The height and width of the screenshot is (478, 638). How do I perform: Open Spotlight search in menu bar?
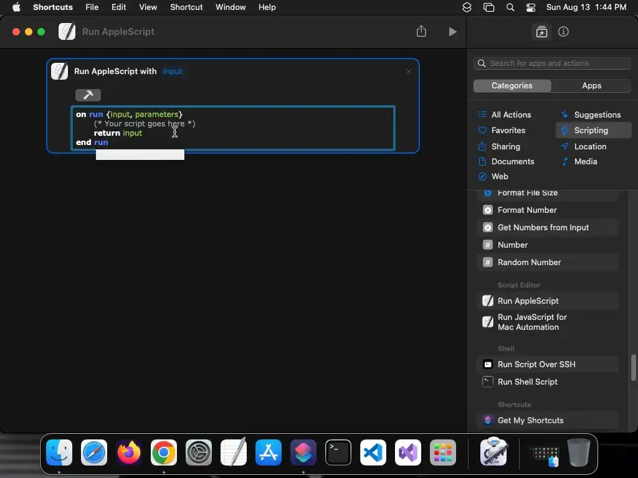510,7
